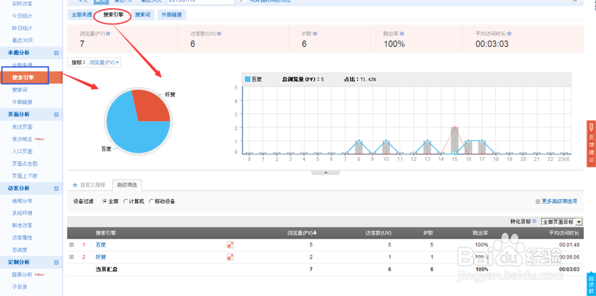Open the 指标 浏览量(PV) dropdown
The image size is (596, 296).
tap(104, 63)
